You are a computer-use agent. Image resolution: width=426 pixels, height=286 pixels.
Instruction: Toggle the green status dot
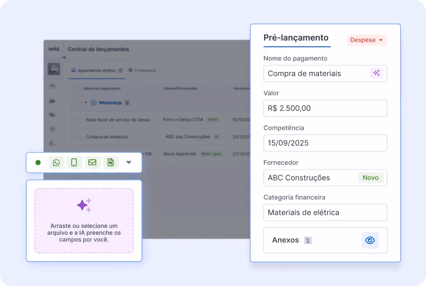38,162
